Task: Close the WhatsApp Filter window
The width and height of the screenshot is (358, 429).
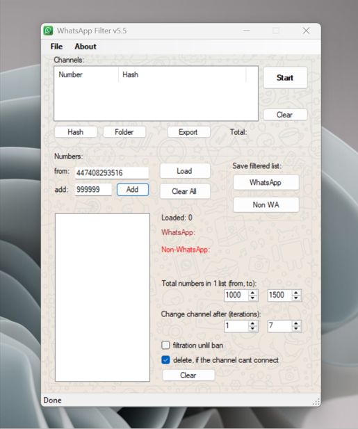Action: pyautogui.click(x=306, y=31)
